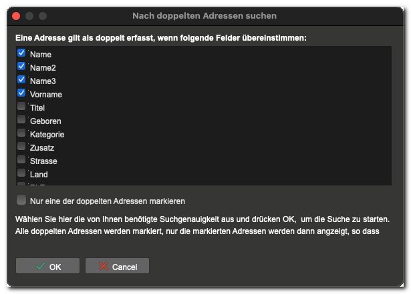Enable the Land checkbox

21,173
